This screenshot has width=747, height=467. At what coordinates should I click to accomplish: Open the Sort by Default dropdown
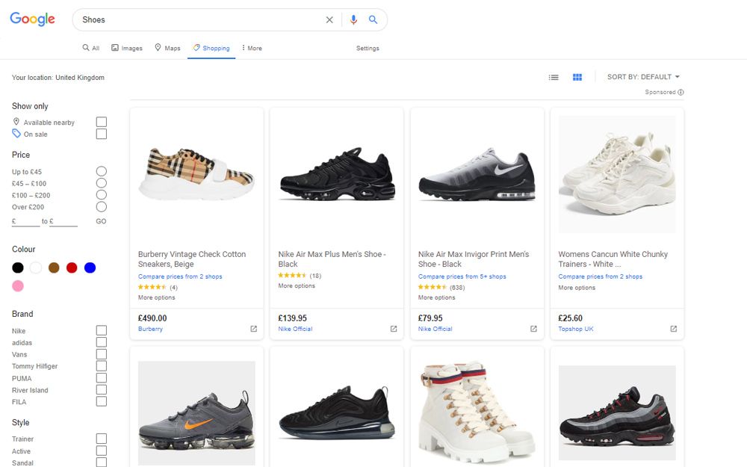[643, 77]
